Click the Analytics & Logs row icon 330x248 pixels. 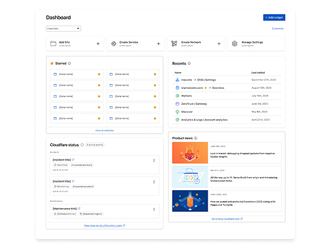click(x=177, y=120)
